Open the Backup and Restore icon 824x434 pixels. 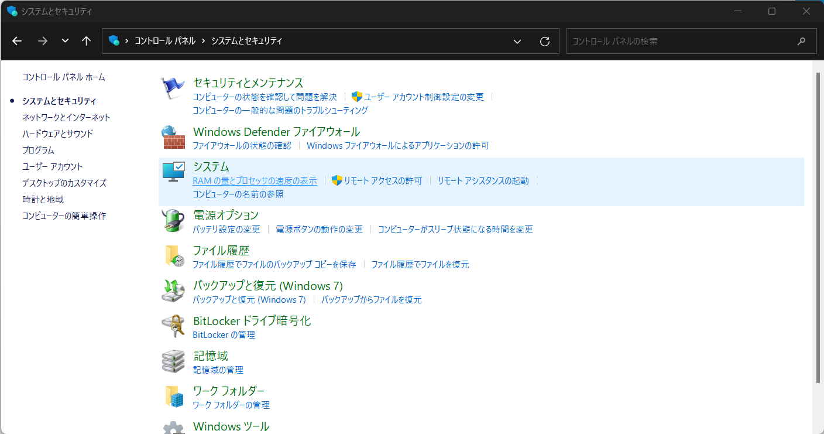[173, 291]
